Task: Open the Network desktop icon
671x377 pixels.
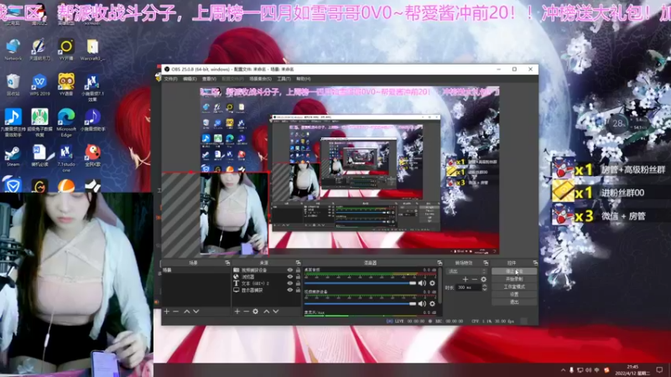Action: (x=13, y=50)
